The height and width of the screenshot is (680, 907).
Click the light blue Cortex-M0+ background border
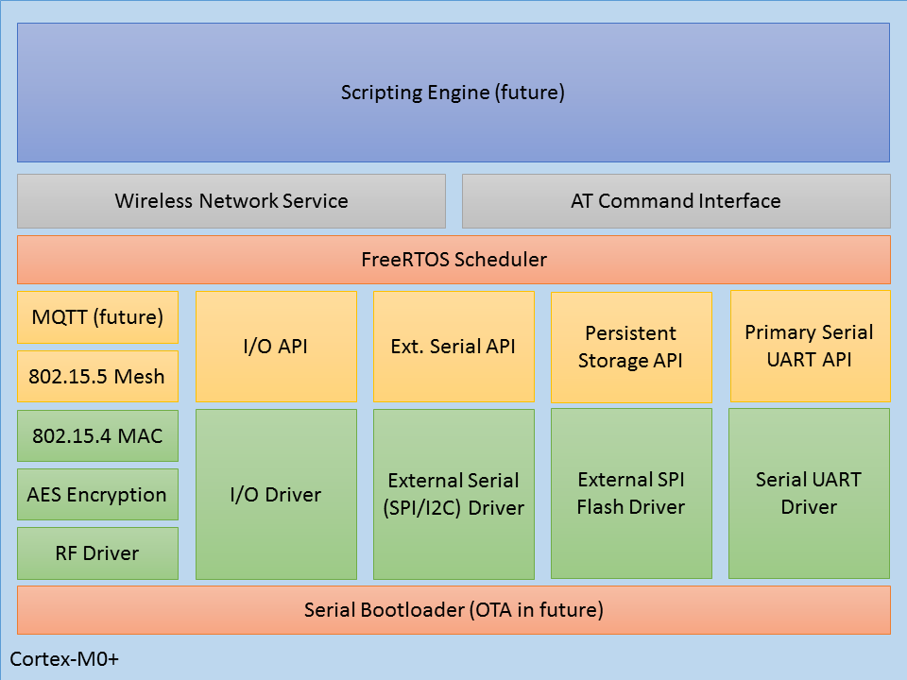tap(567, 659)
